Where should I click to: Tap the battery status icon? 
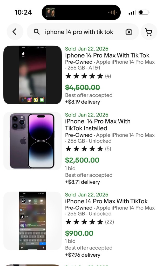(144, 12)
